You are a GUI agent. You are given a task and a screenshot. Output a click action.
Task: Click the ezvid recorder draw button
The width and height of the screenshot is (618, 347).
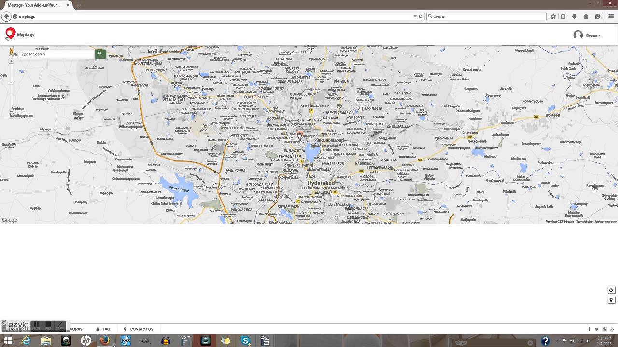(x=60, y=326)
